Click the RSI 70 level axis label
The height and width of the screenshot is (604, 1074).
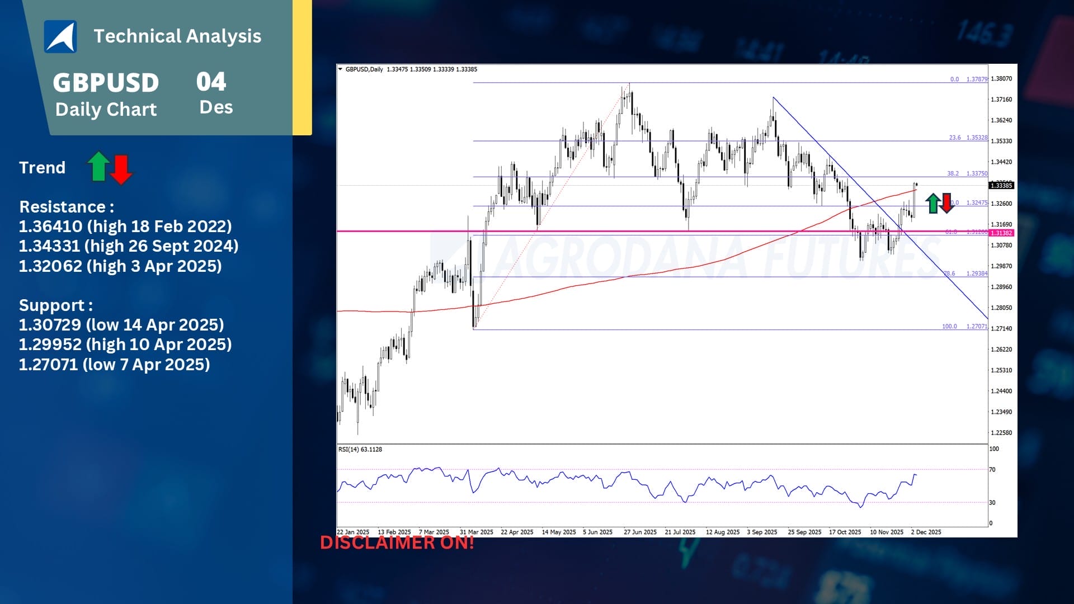tap(992, 470)
